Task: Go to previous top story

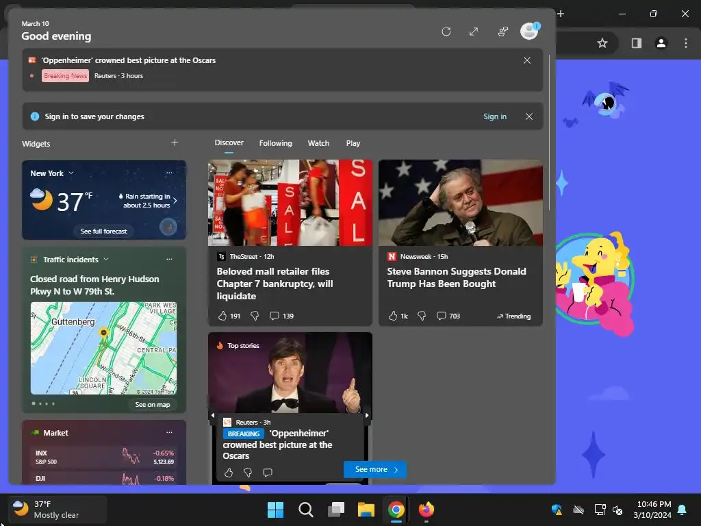Action: click(x=213, y=416)
